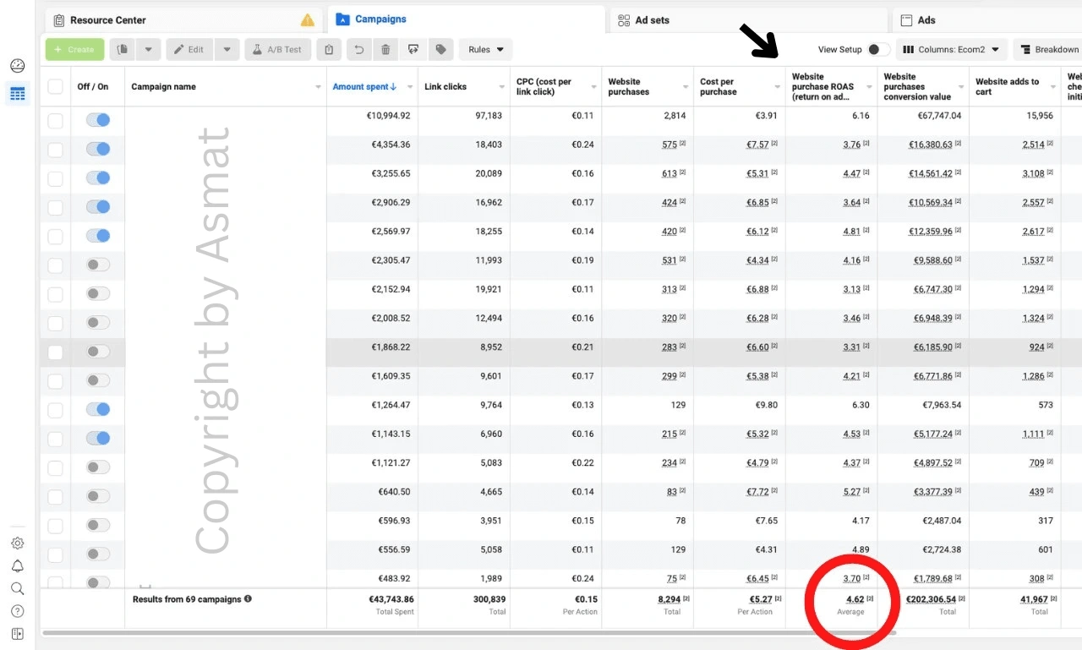Screen dimensions: 1082x650
Task: Open notifications bell in the left sidebar
Action: click(x=17, y=566)
